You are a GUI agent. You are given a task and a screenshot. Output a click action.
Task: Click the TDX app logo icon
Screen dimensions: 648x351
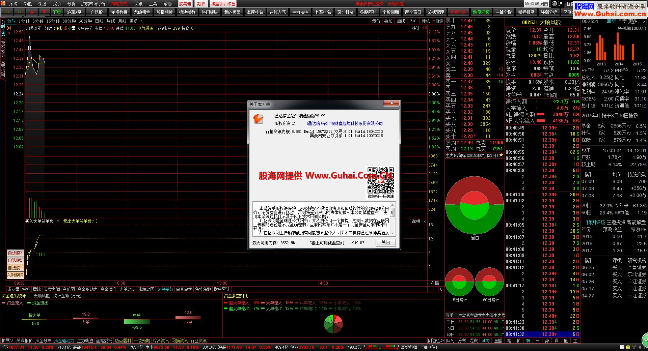point(3,3)
